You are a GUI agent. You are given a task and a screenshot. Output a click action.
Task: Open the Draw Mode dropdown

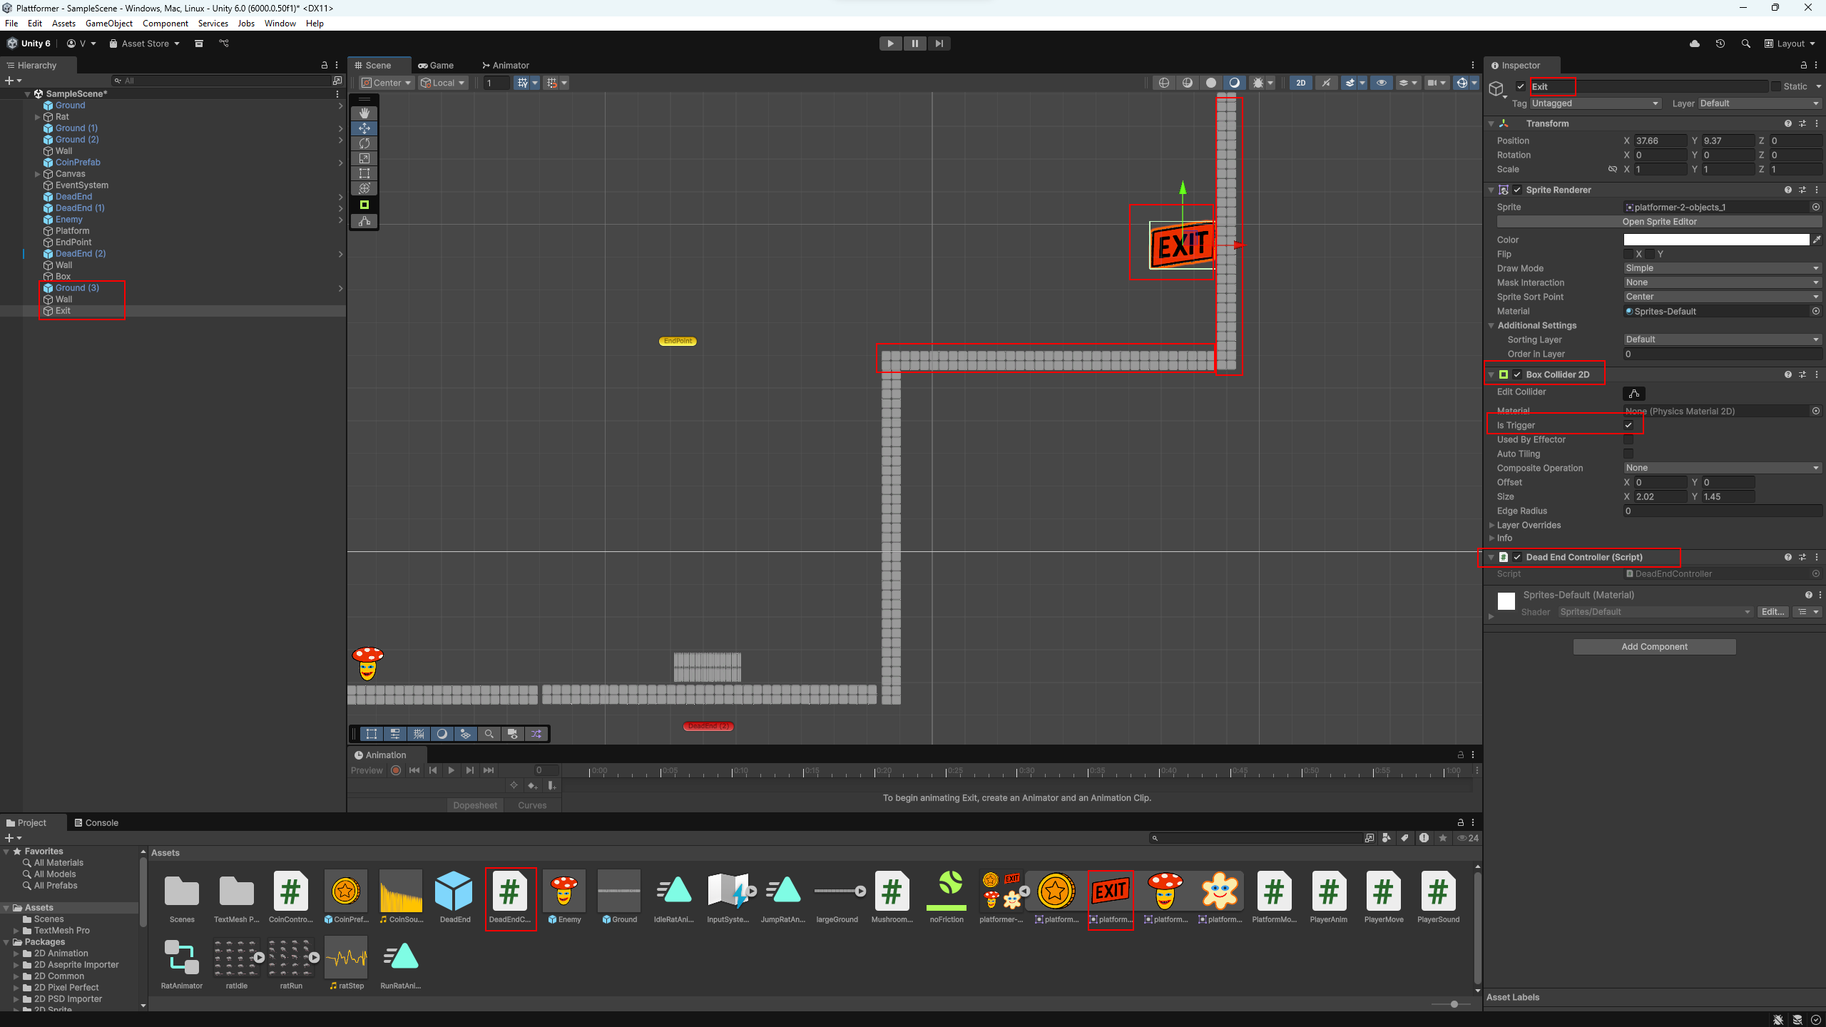point(1722,268)
